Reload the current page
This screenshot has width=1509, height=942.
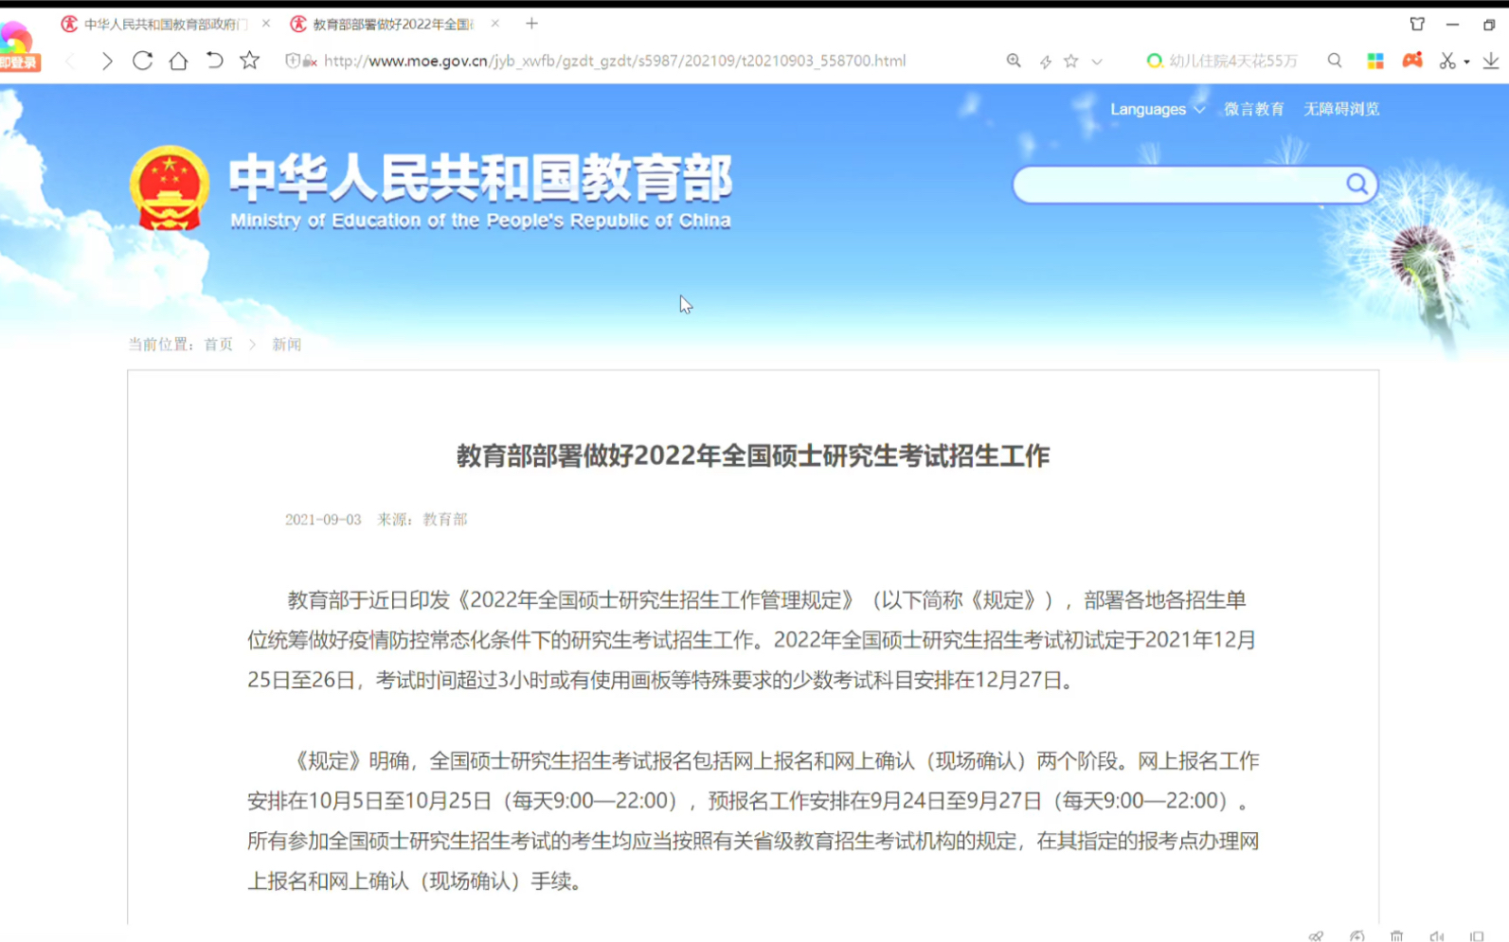pos(142,61)
